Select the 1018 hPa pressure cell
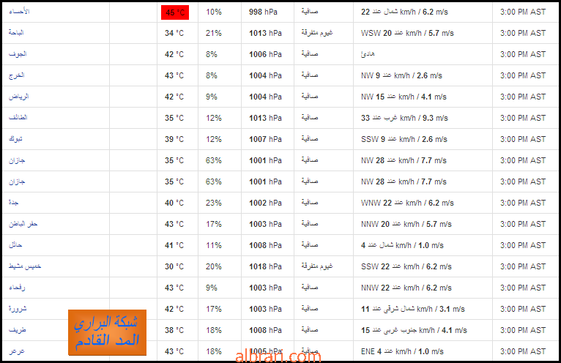The image size is (561, 363). click(265, 266)
